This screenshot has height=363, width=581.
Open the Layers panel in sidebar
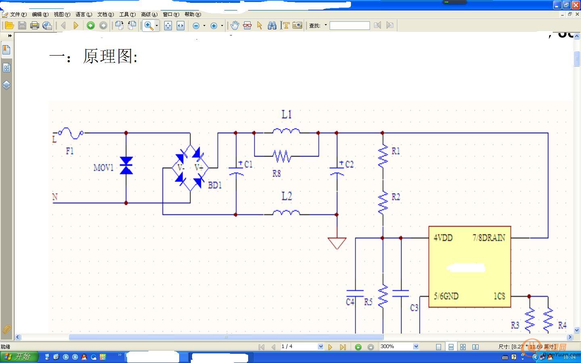tap(6, 85)
